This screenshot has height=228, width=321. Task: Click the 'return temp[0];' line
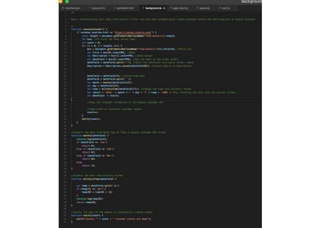tap(86, 202)
